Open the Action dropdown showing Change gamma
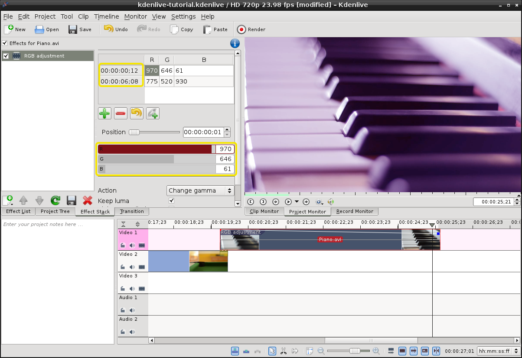Image resolution: width=522 pixels, height=358 pixels. [200, 190]
